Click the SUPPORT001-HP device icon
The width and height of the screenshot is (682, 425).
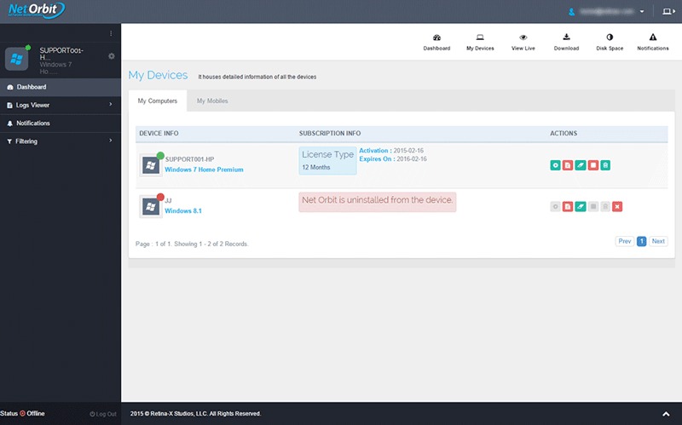151,165
